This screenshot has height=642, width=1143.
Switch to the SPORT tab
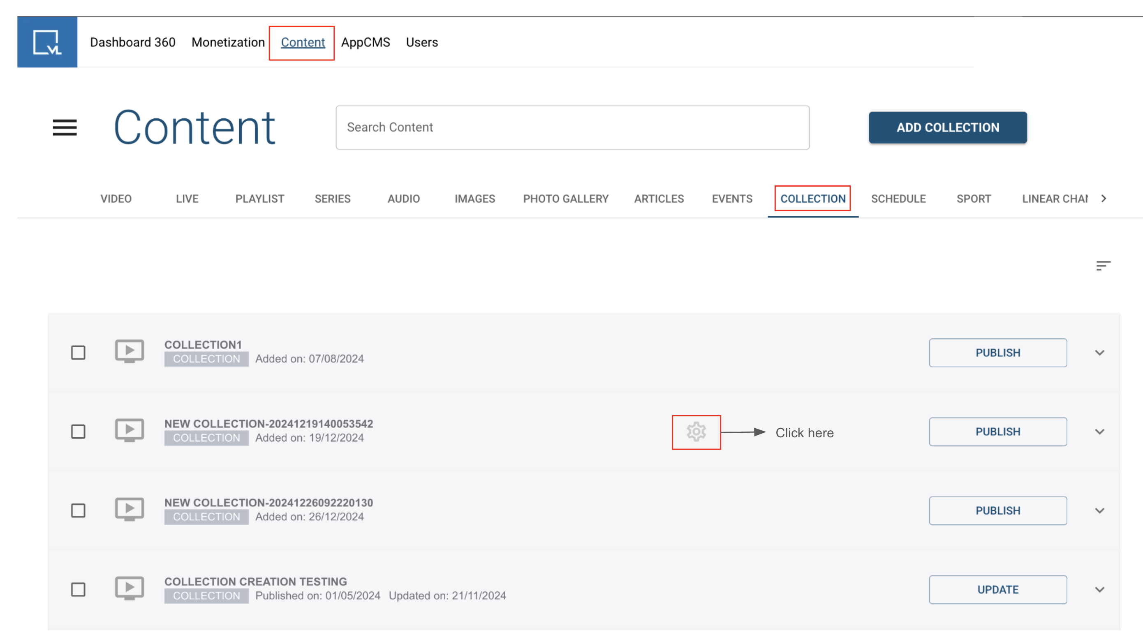tap(974, 199)
